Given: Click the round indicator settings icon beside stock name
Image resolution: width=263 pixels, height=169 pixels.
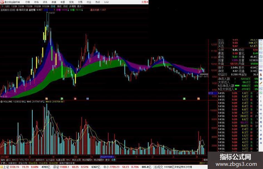Looking at the screenshot, I should point(17,10).
